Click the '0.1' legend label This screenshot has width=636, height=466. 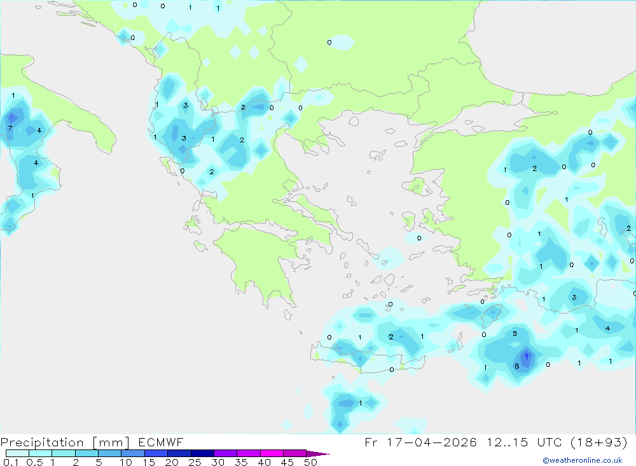(11, 462)
